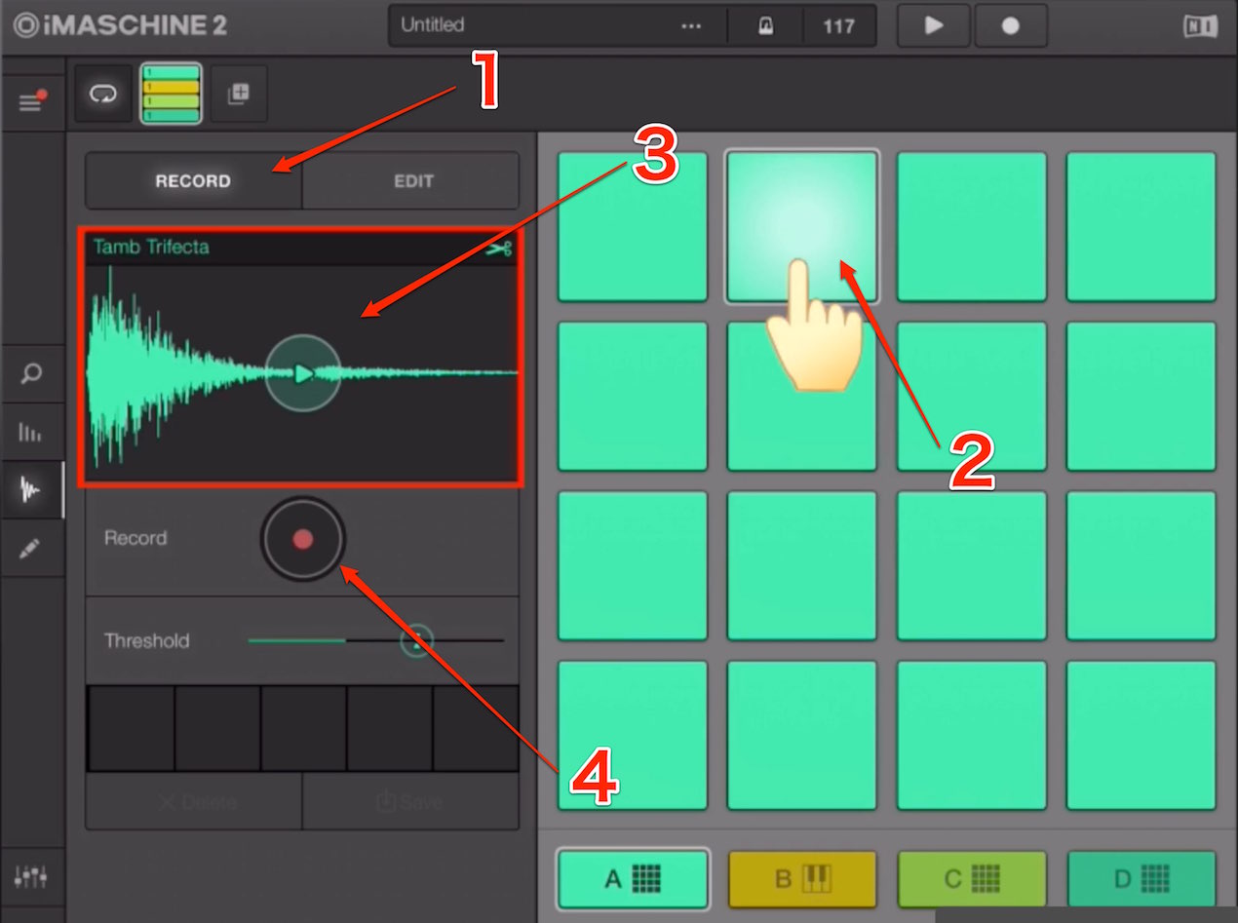Image resolution: width=1238 pixels, height=923 pixels.
Task: Start sampling with the round Record button
Action: [x=302, y=538]
